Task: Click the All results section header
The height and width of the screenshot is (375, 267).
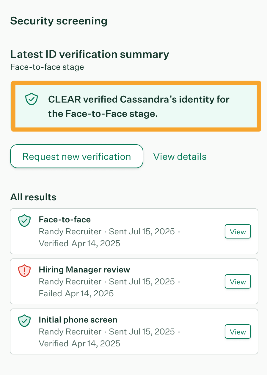Action: 33,197
